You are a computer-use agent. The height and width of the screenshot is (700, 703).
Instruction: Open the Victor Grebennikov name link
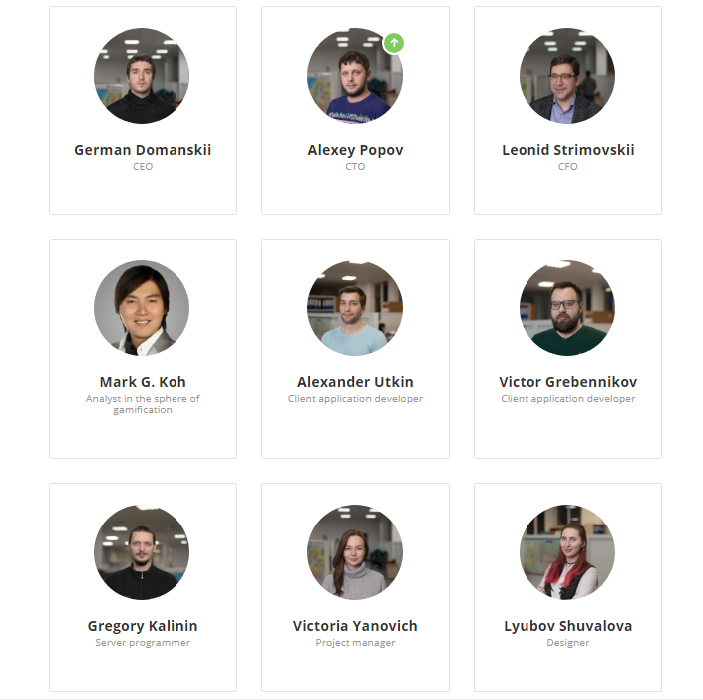click(568, 382)
